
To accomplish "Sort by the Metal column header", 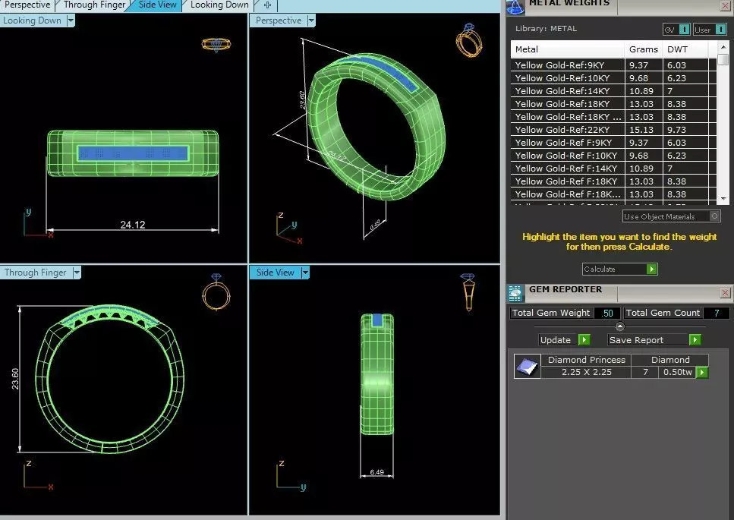I will (567, 49).
